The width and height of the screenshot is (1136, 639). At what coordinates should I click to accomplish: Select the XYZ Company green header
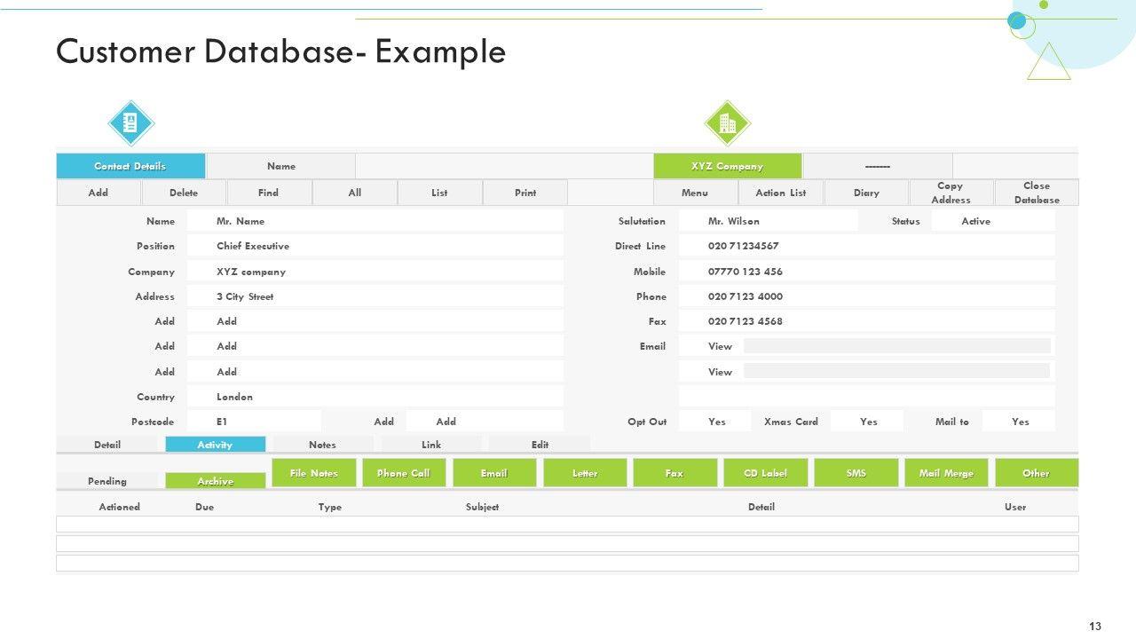tap(727, 166)
